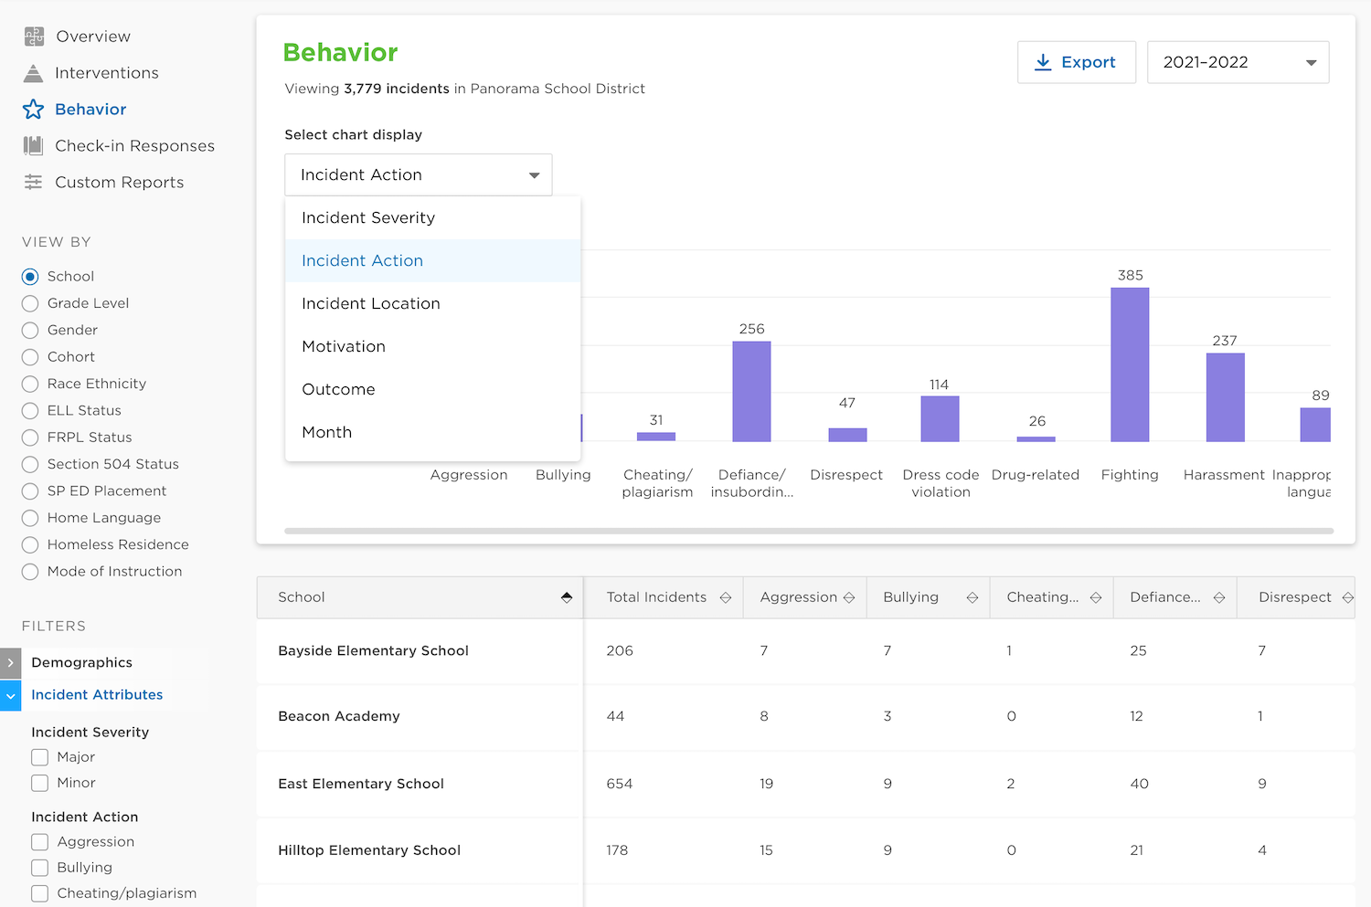
Task: Click the Overview sidebar icon
Action: pyautogui.click(x=34, y=37)
